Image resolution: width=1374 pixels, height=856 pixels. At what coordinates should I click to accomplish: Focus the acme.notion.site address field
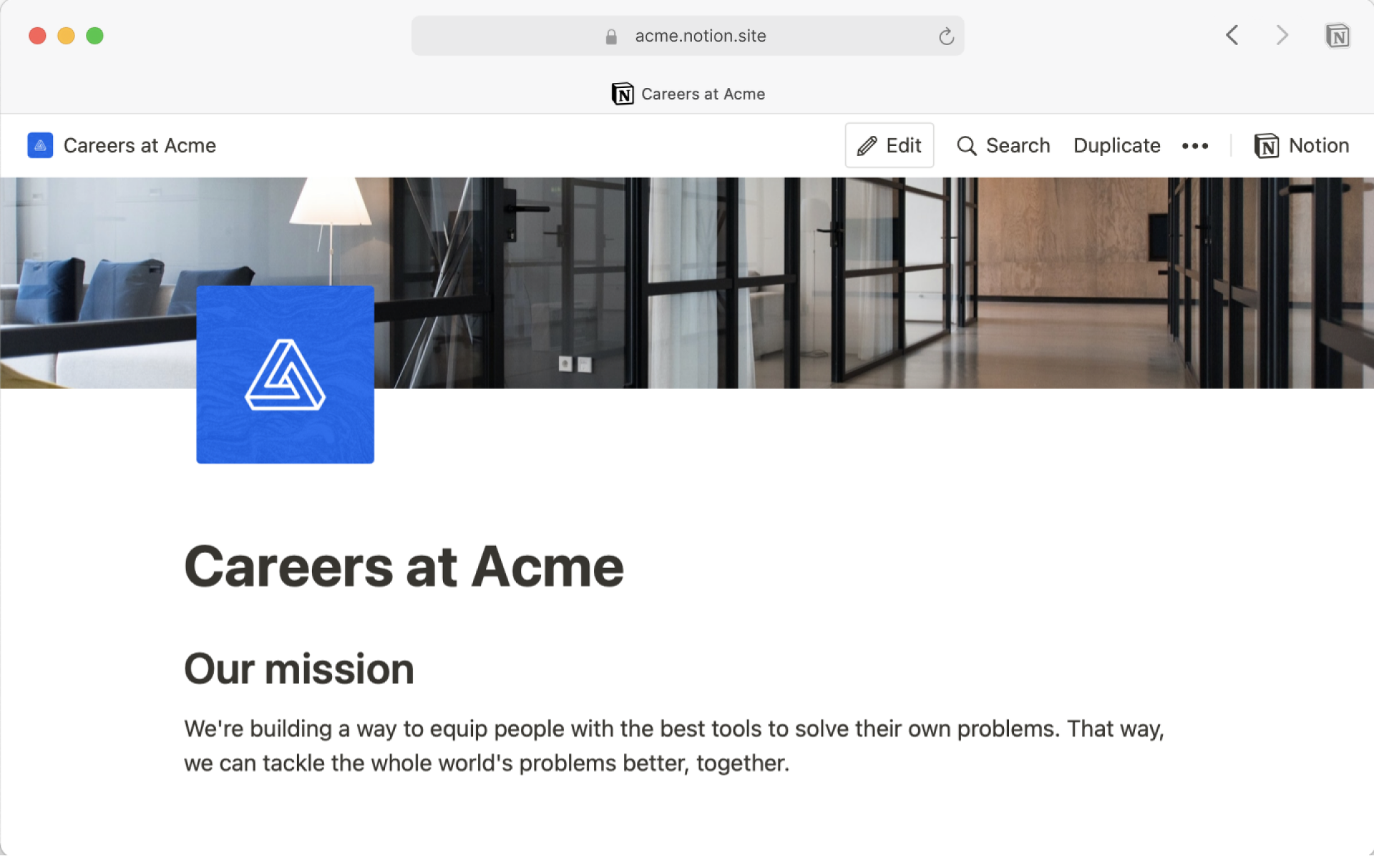(700, 36)
